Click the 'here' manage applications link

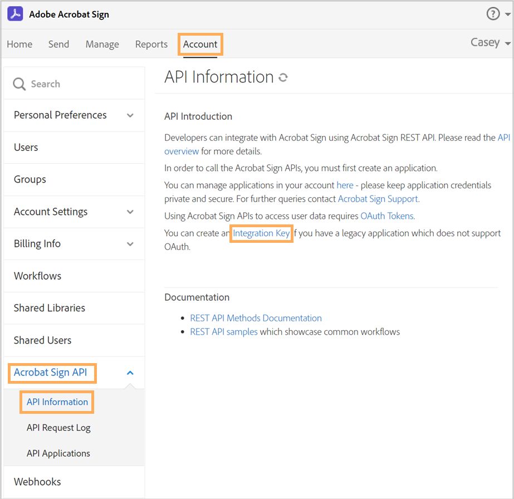pos(345,185)
